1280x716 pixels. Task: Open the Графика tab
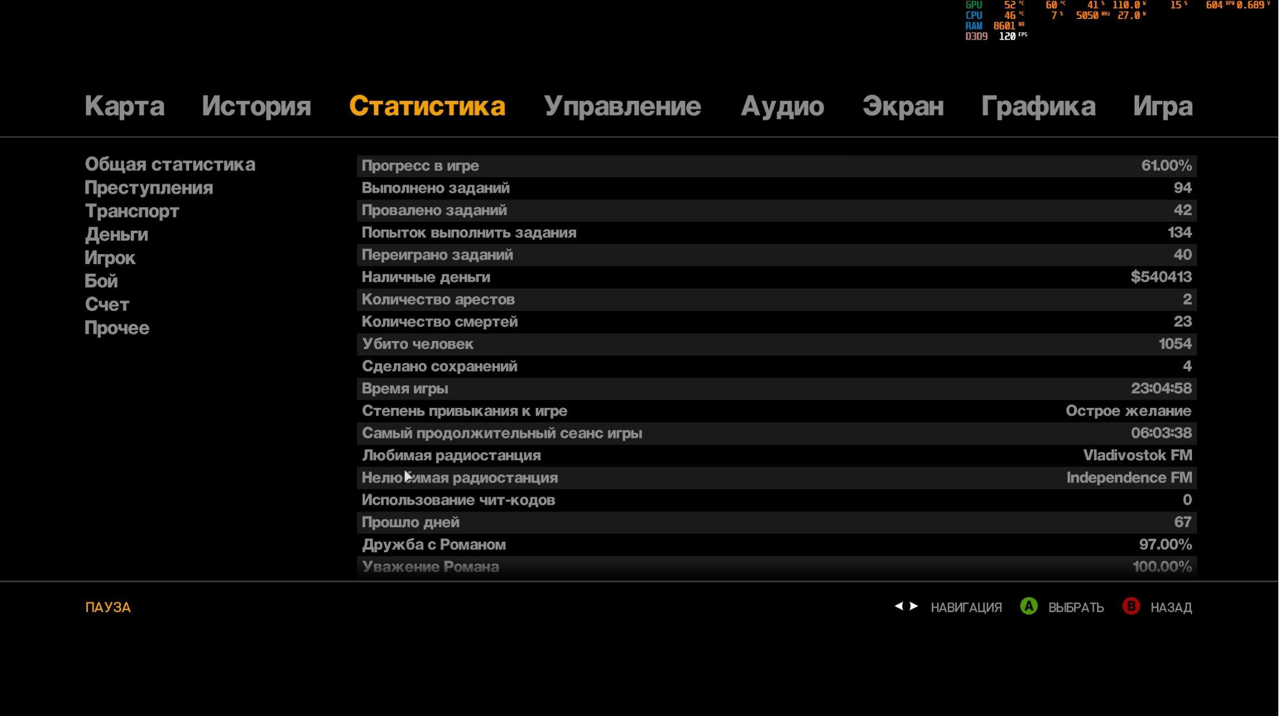pyautogui.click(x=1038, y=106)
